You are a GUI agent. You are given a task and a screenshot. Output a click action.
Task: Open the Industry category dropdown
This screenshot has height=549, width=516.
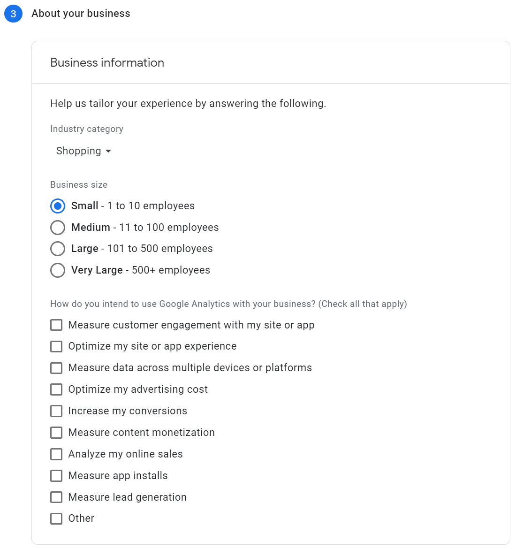click(83, 151)
